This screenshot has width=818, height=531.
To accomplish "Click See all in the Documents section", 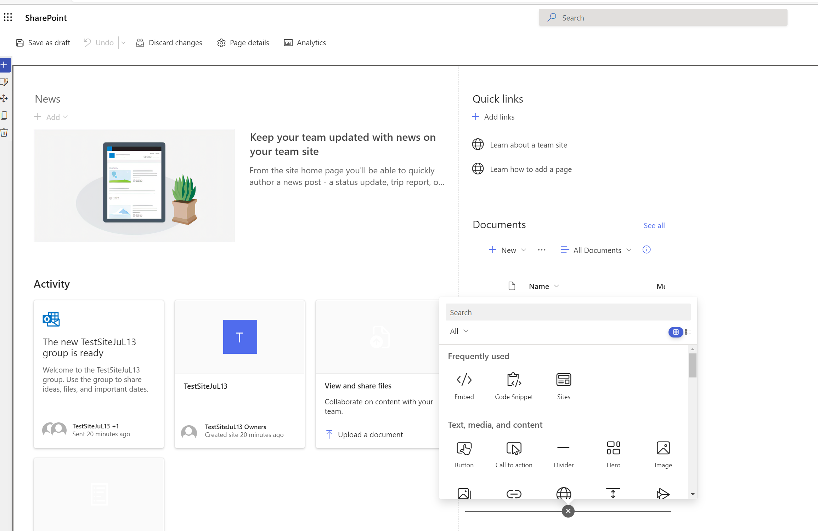I will point(654,225).
